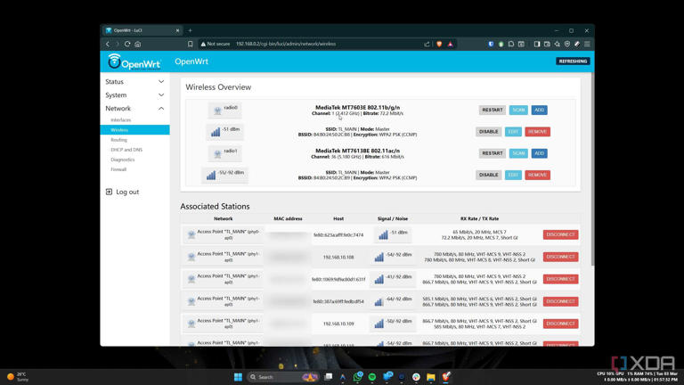Click the radio0 device icon

point(217,111)
